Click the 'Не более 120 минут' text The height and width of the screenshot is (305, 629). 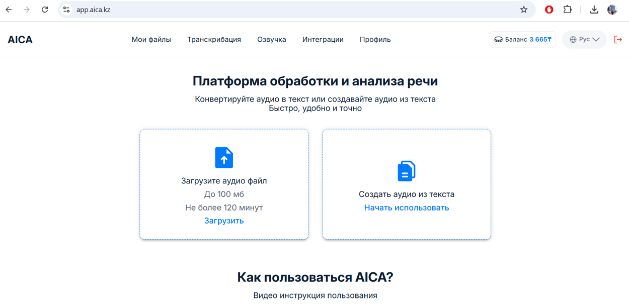pos(224,208)
